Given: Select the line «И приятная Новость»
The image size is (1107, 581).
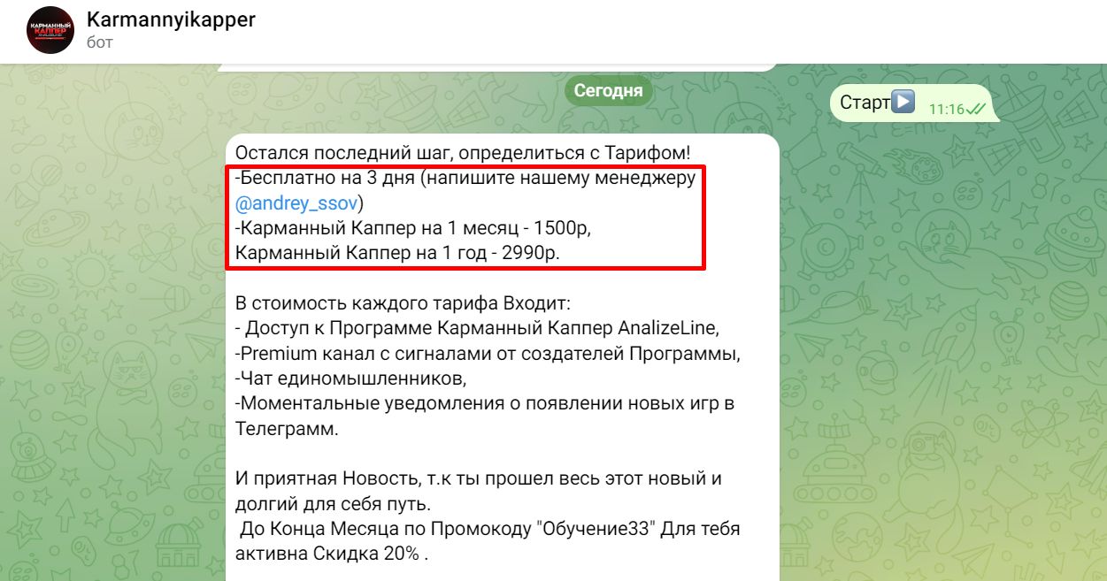Looking at the screenshot, I should click(479, 478).
